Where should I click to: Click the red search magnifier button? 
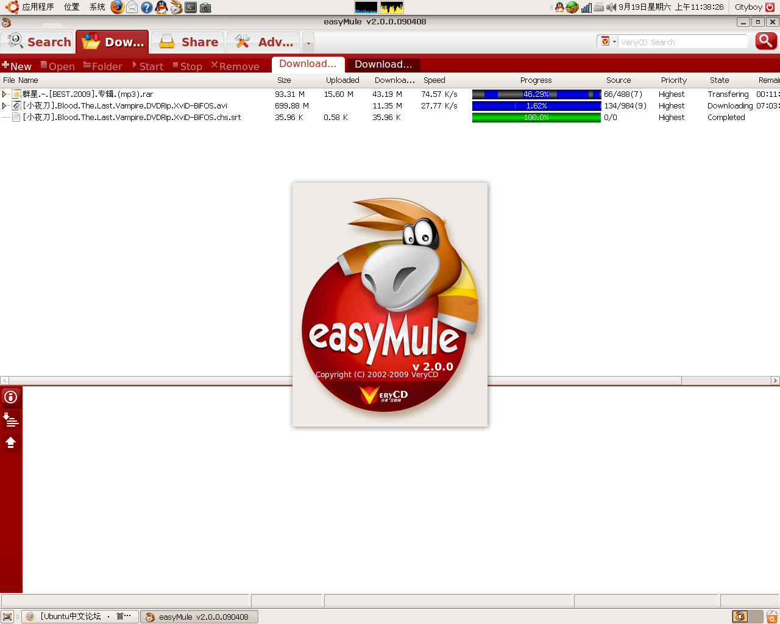[x=766, y=41]
